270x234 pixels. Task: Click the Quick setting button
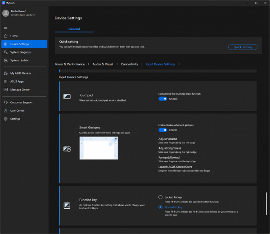243,47
